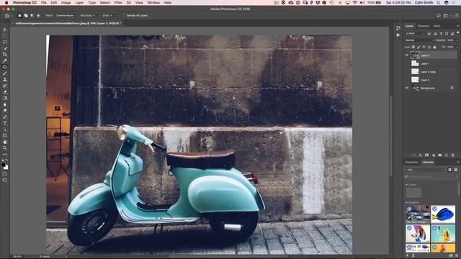The width and height of the screenshot is (461, 259).
Task: Enable Sample All Layers checkbox
Action: 125,16
